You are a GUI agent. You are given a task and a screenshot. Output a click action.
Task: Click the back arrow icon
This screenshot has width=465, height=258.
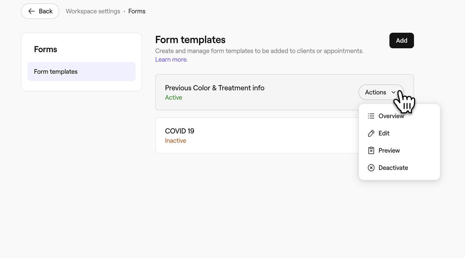click(x=31, y=11)
